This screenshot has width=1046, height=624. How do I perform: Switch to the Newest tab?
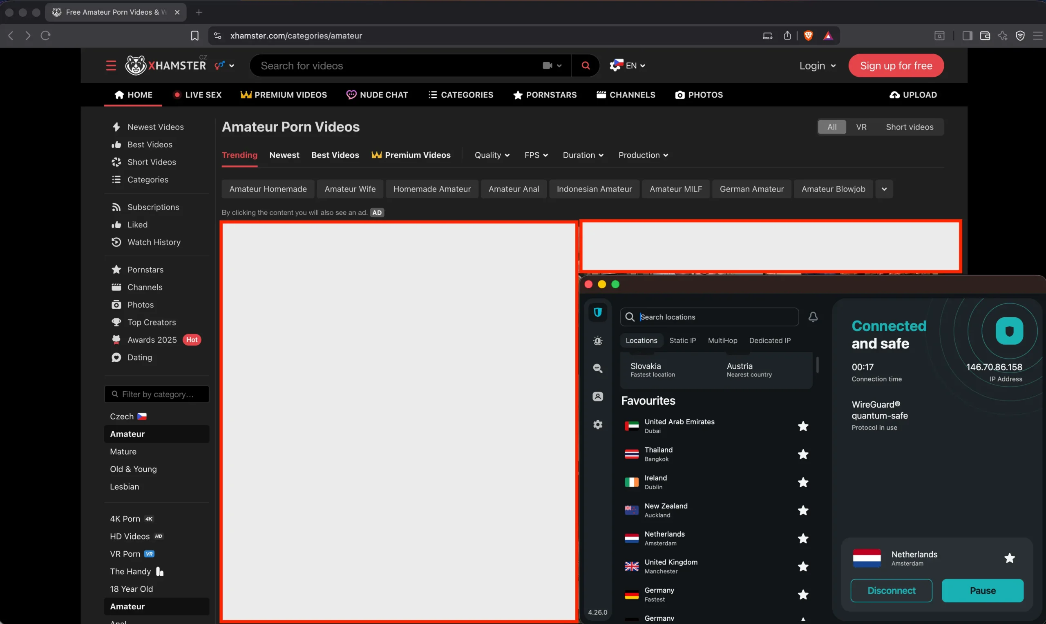click(284, 155)
